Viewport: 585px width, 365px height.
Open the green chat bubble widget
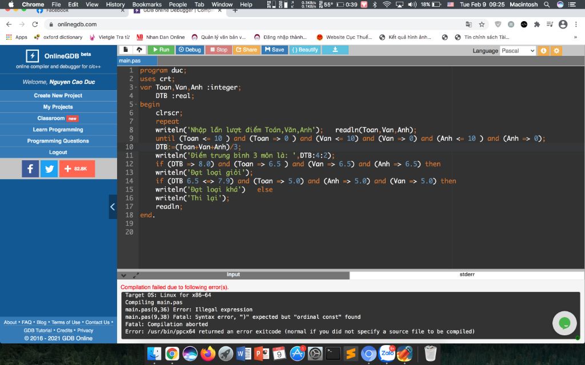click(564, 323)
